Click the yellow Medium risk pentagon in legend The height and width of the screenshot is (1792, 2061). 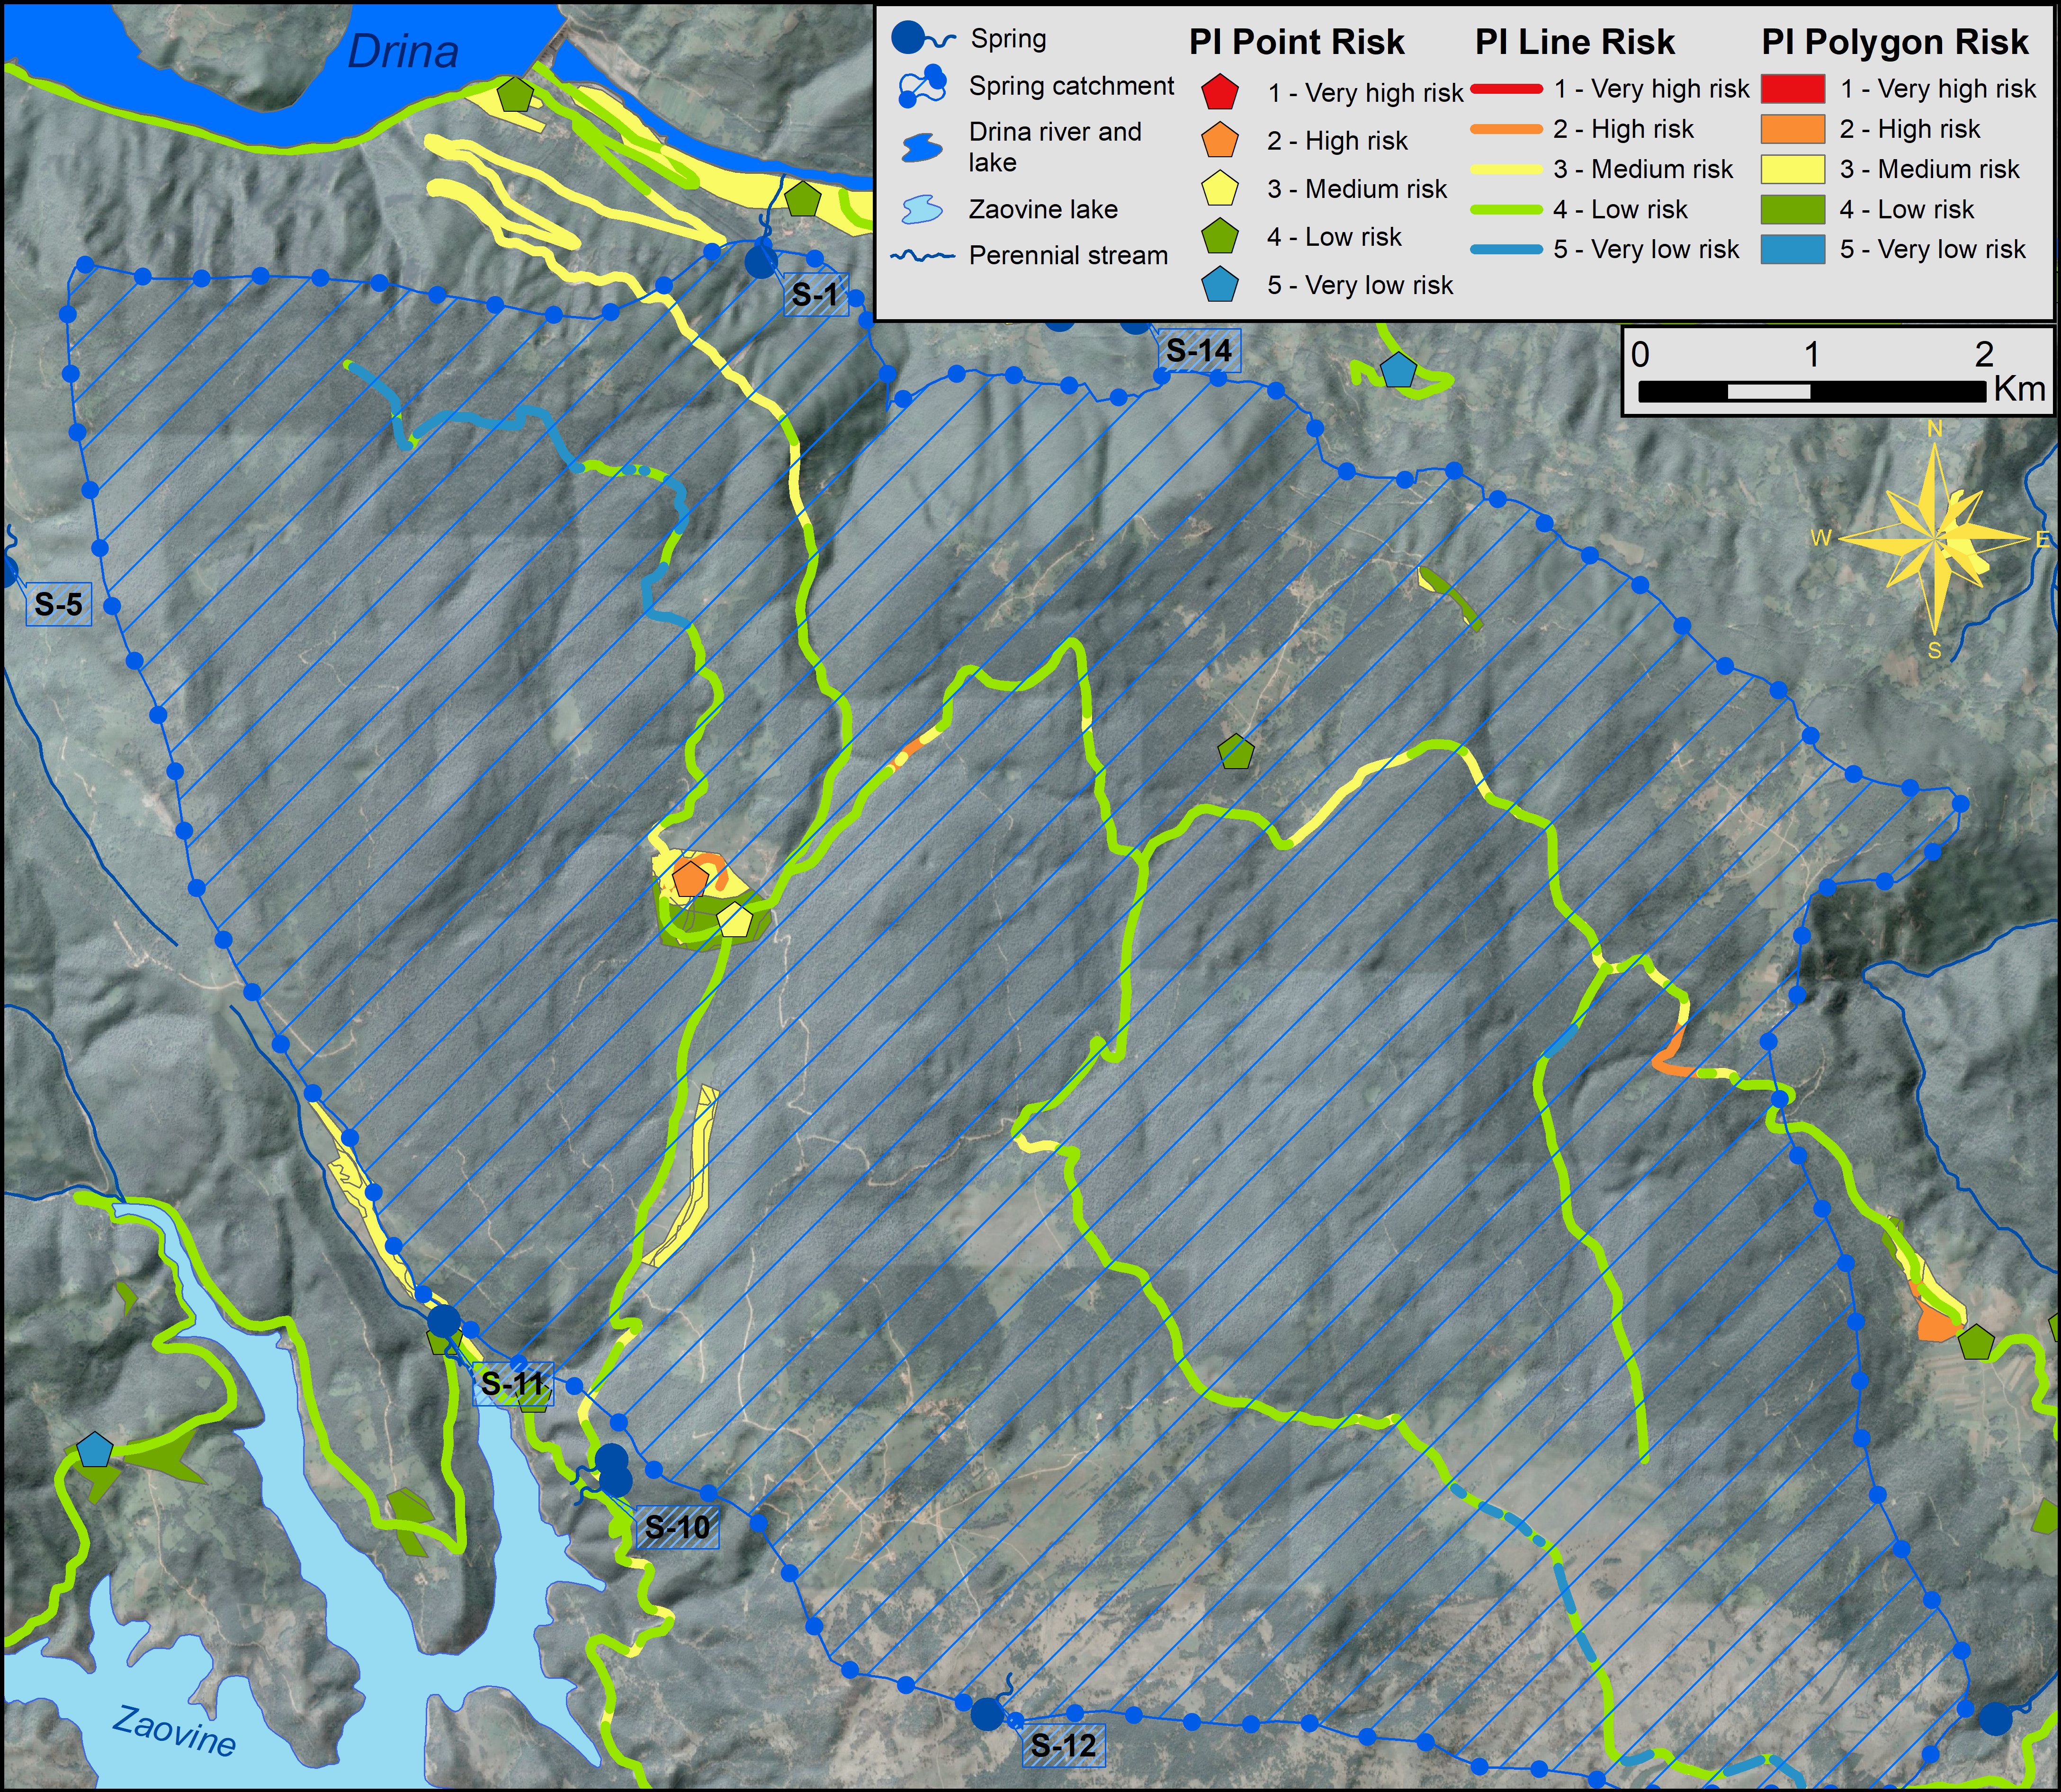pyautogui.click(x=1221, y=189)
